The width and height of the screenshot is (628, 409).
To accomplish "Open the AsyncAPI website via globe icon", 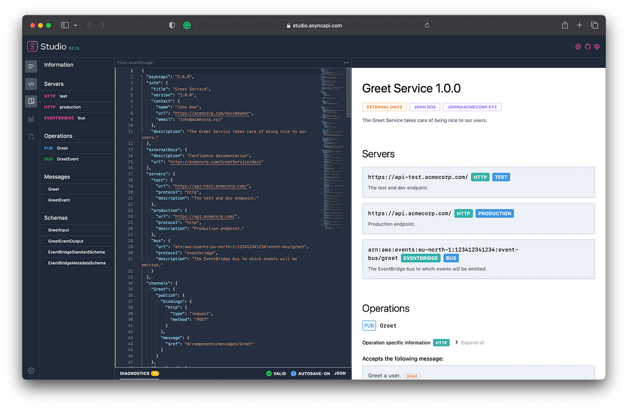I will 578,47.
